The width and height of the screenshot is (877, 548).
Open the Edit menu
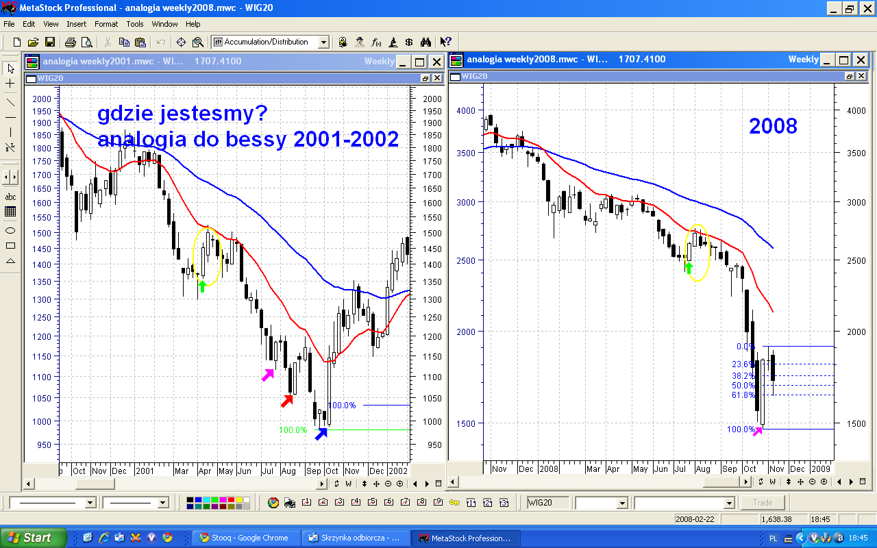[29, 24]
